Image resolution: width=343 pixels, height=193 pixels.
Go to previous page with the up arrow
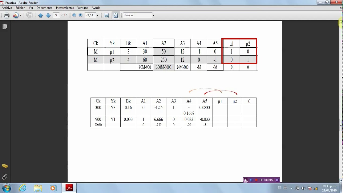pyautogui.click(x=41, y=16)
